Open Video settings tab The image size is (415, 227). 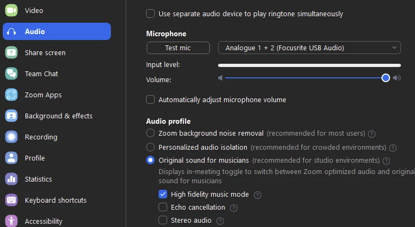[x=57, y=10]
